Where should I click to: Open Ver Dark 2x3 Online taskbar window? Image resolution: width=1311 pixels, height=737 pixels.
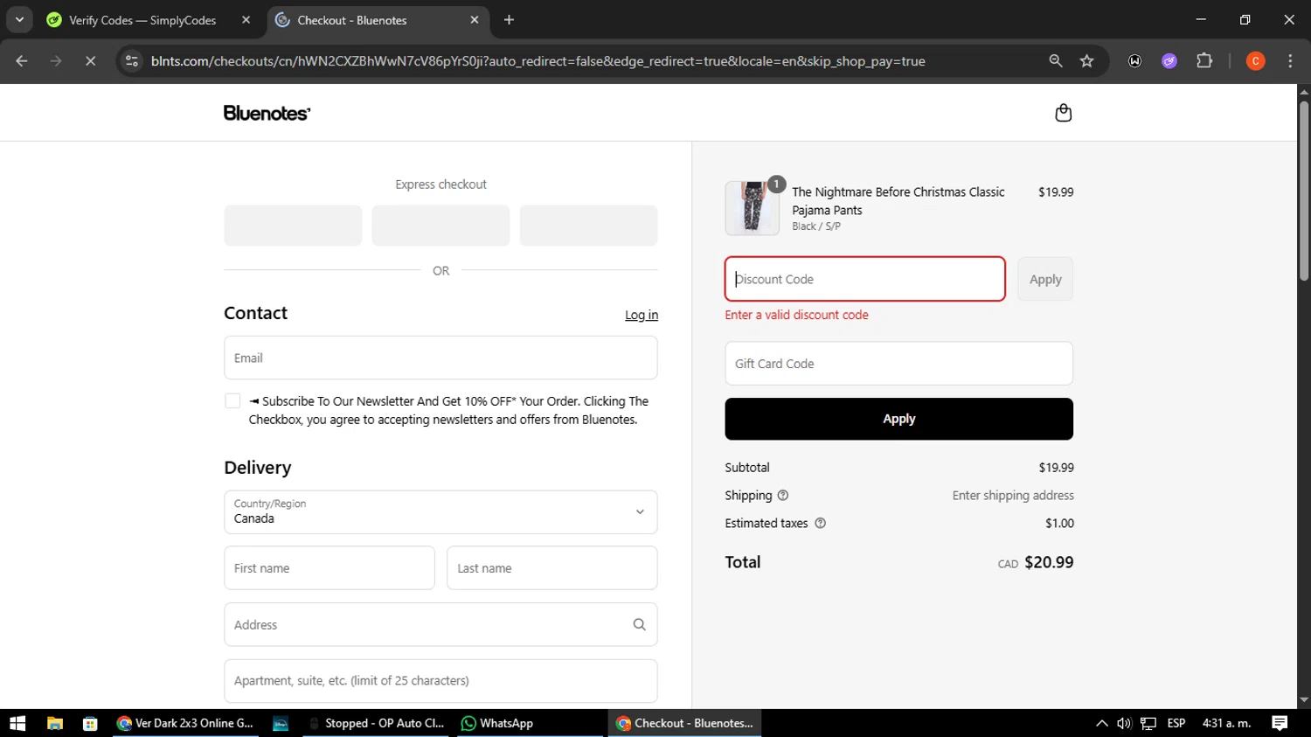click(x=185, y=723)
